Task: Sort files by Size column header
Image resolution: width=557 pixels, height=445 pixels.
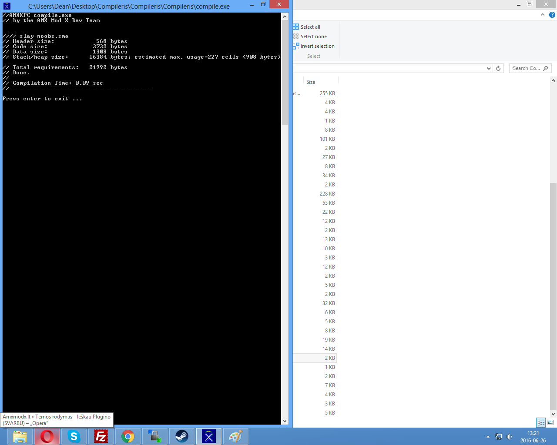Action: click(321, 82)
